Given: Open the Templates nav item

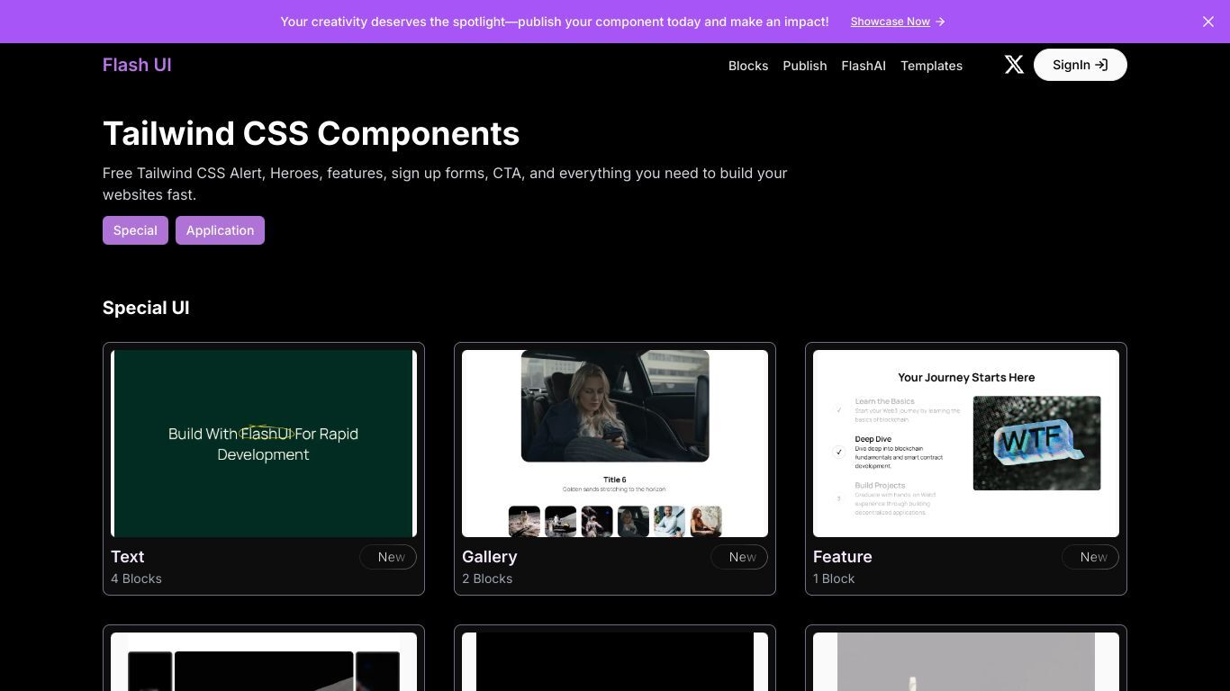Looking at the screenshot, I should (931, 66).
